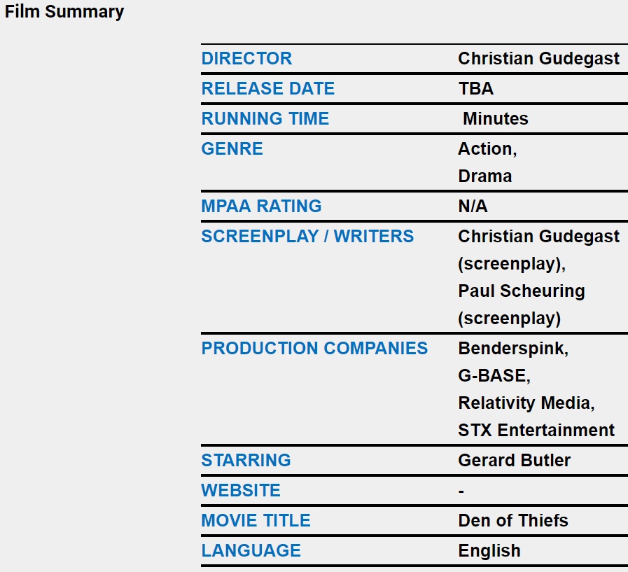Select the LANGUAGE label link
Viewport: 628px width, 572px height.
point(251,551)
